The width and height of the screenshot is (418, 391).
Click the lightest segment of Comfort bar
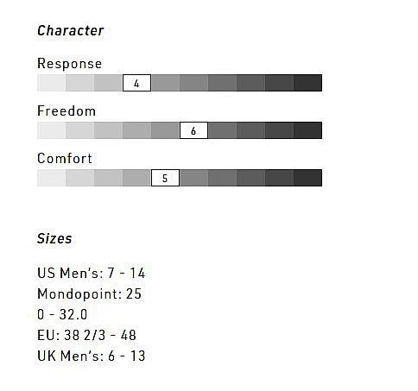(52, 178)
